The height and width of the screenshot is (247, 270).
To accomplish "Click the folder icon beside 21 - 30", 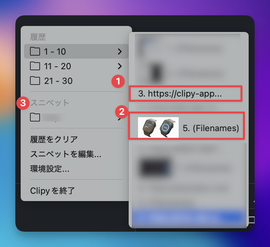I will [x=35, y=81].
